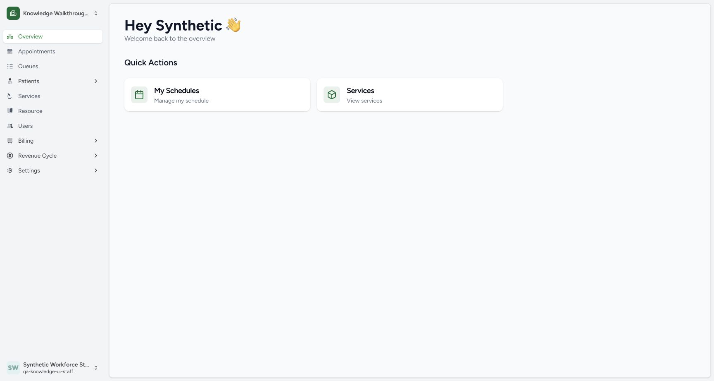Click the Billing label in sidebar

point(26,141)
